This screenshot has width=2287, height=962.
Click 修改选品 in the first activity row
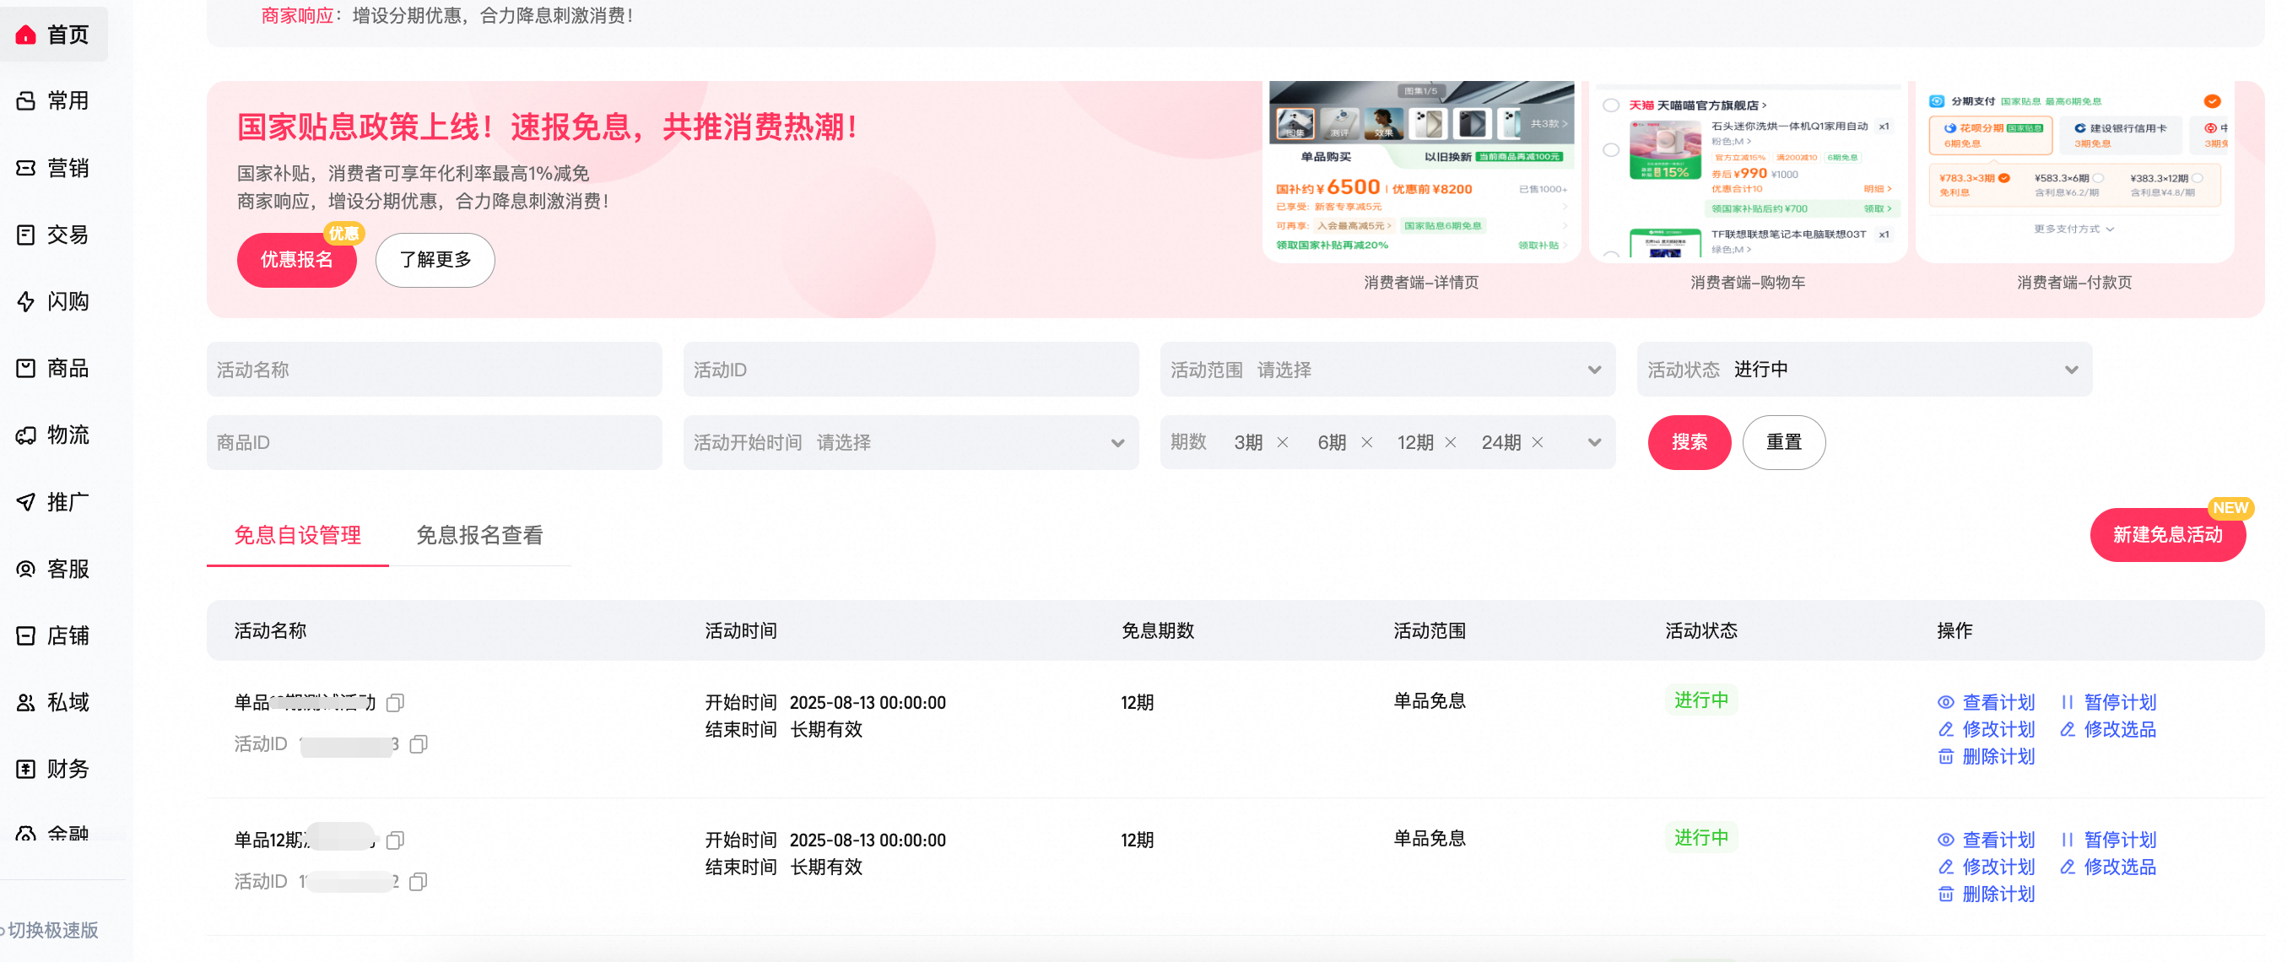[x=2107, y=729]
